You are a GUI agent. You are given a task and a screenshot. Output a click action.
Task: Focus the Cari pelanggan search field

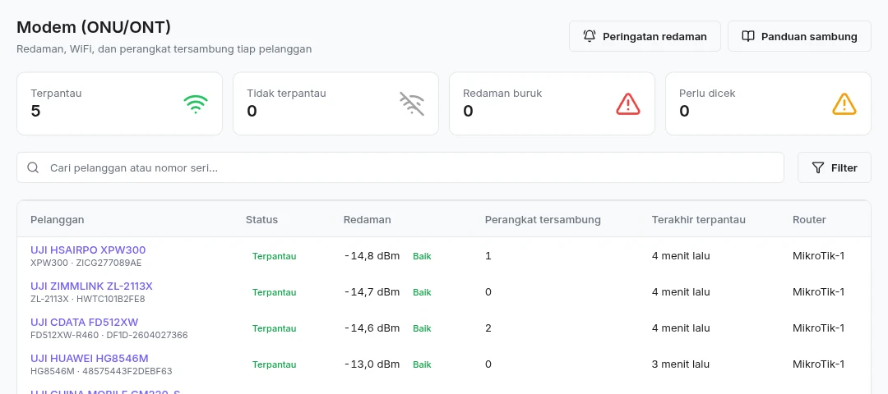click(x=400, y=167)
